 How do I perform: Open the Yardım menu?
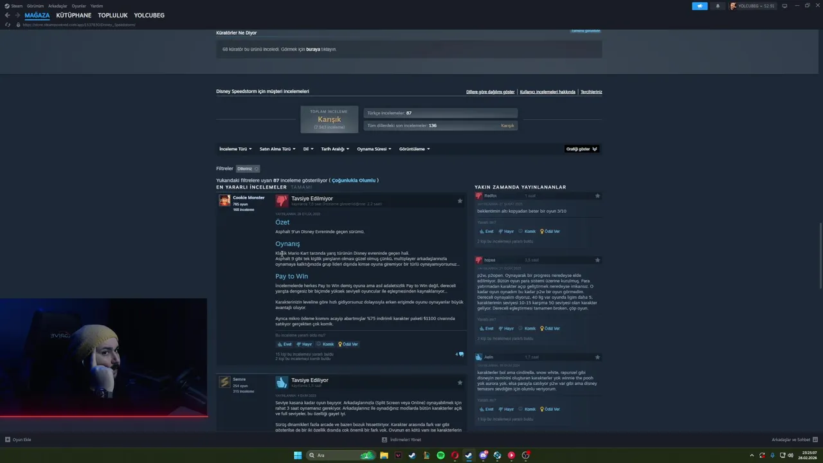pos(96,6)
